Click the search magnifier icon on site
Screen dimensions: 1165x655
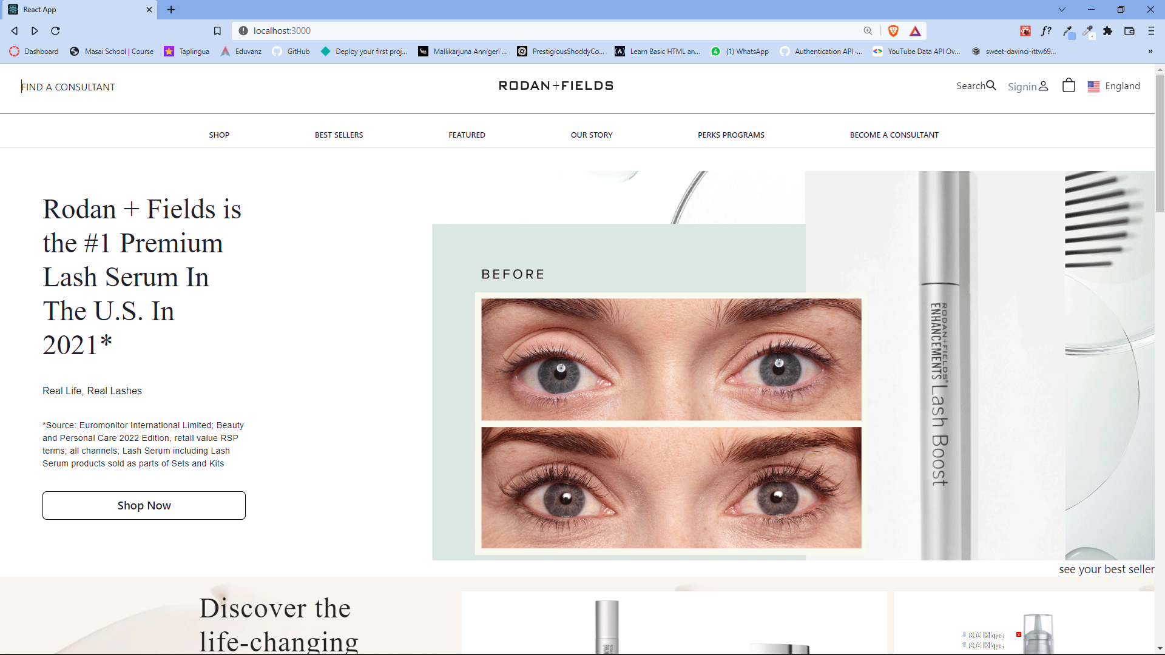(x=991, y=86)
